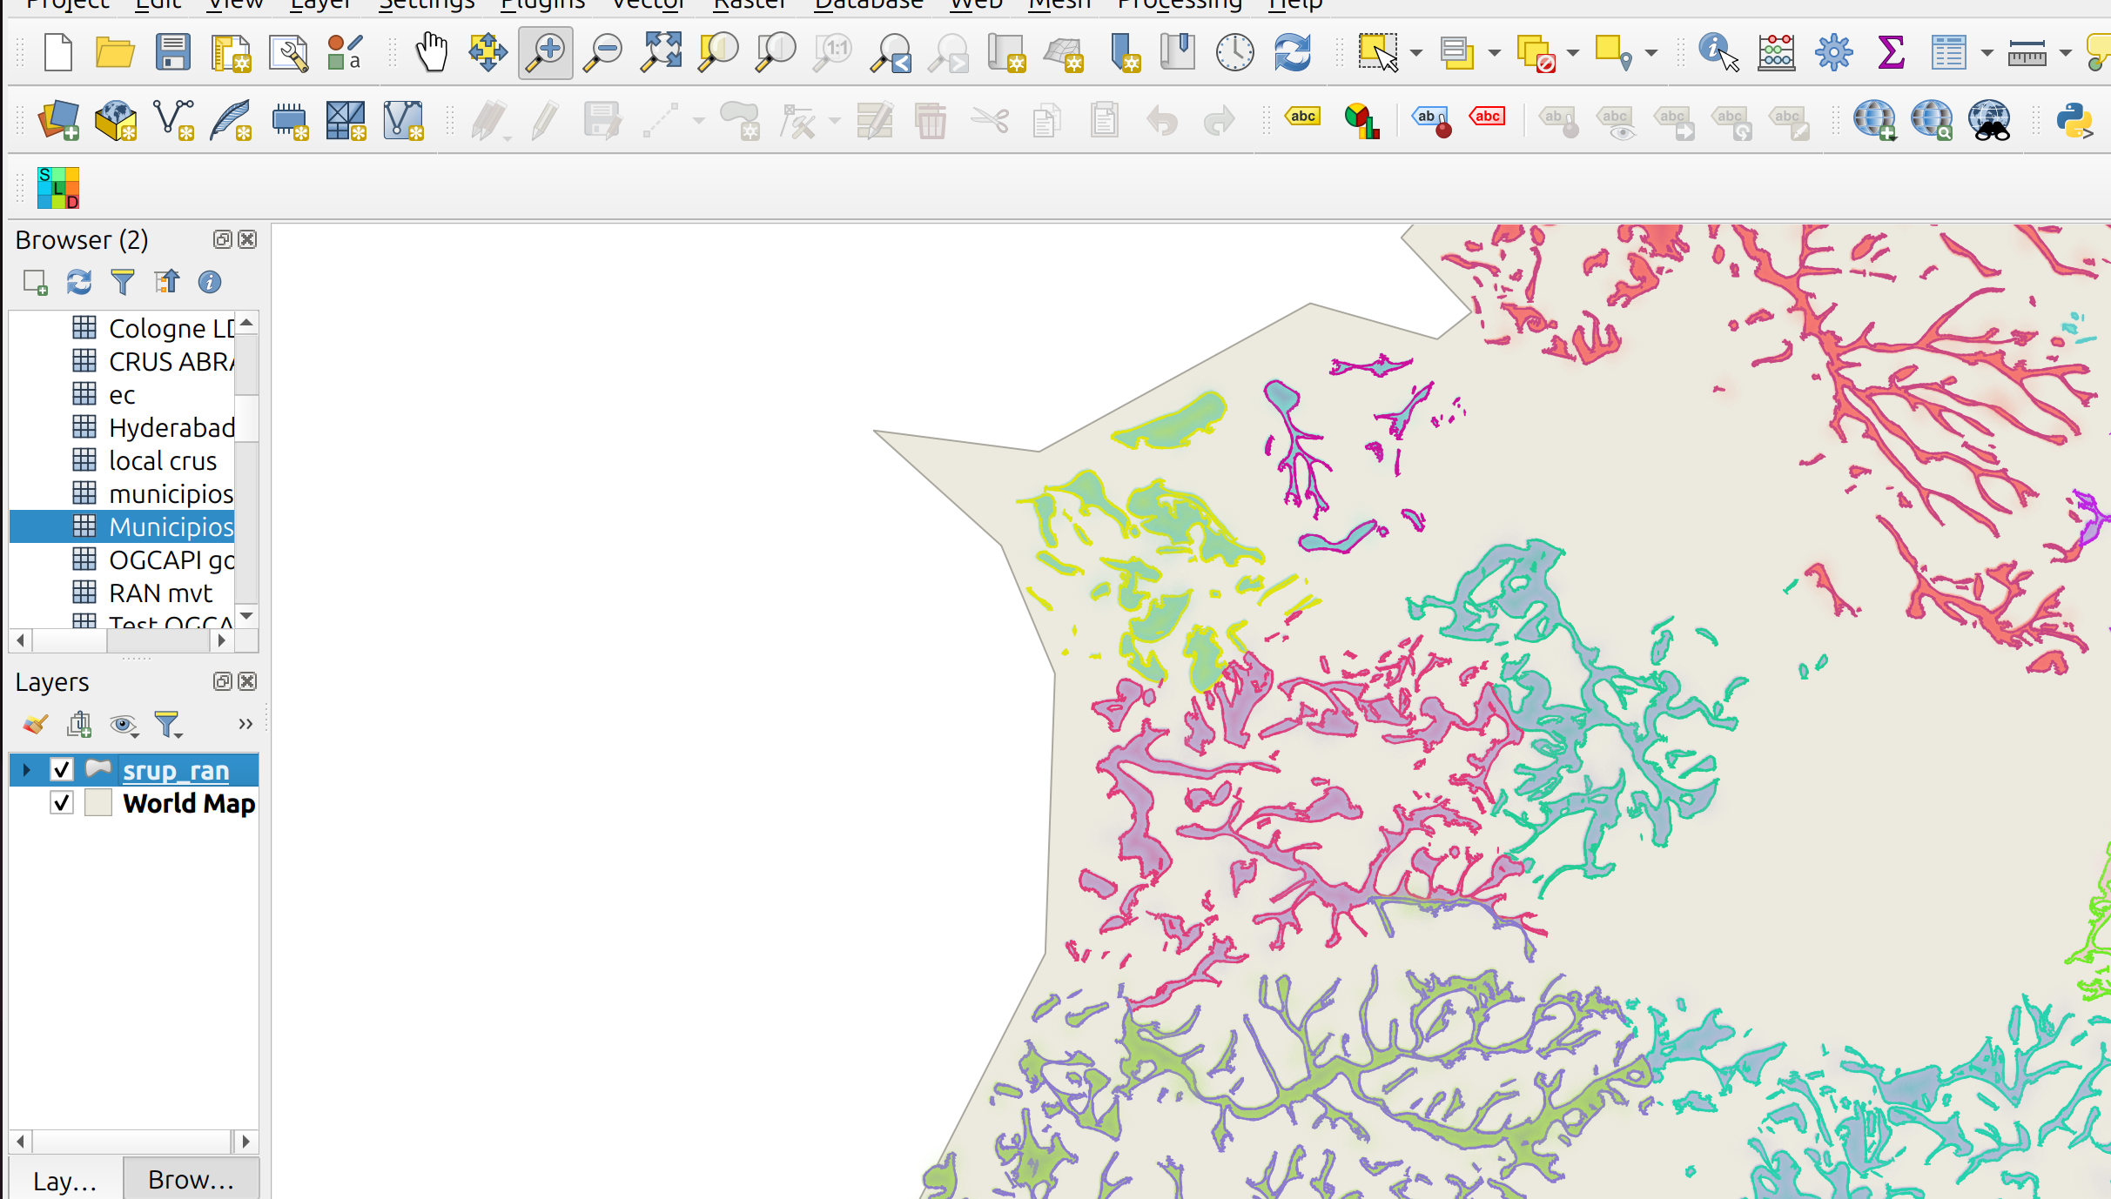Screen dimensions: 2111x1199
Task: Toggle the World Map layer checkbox
Action: tap(61, 802)
